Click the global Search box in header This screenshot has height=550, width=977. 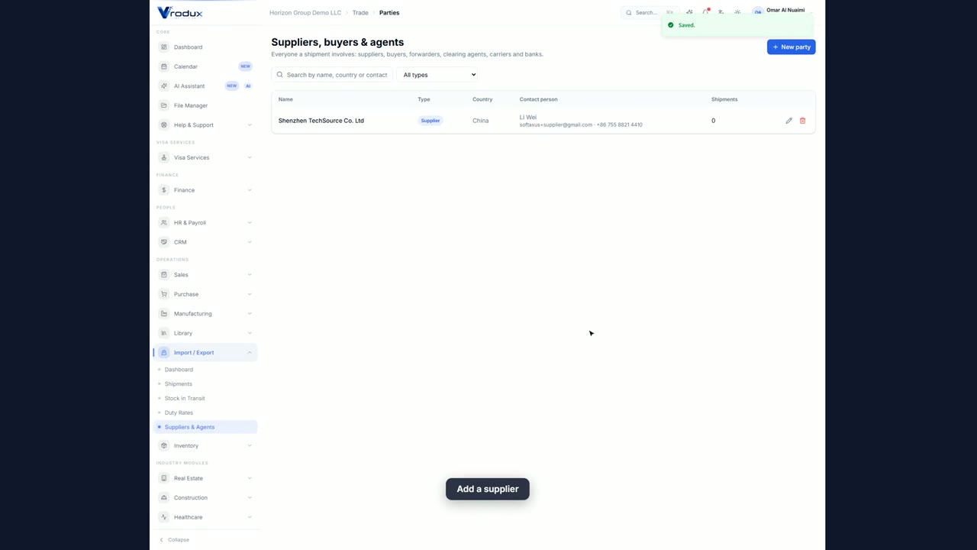tap(649, 12)
